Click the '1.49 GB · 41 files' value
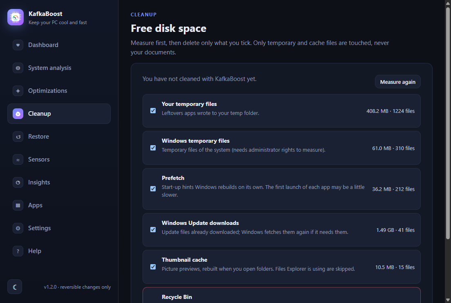451x303 pixels. (395, 230)
